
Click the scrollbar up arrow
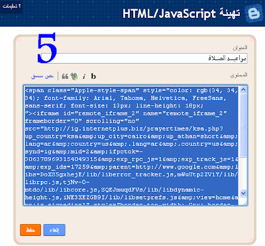point(243,90)
